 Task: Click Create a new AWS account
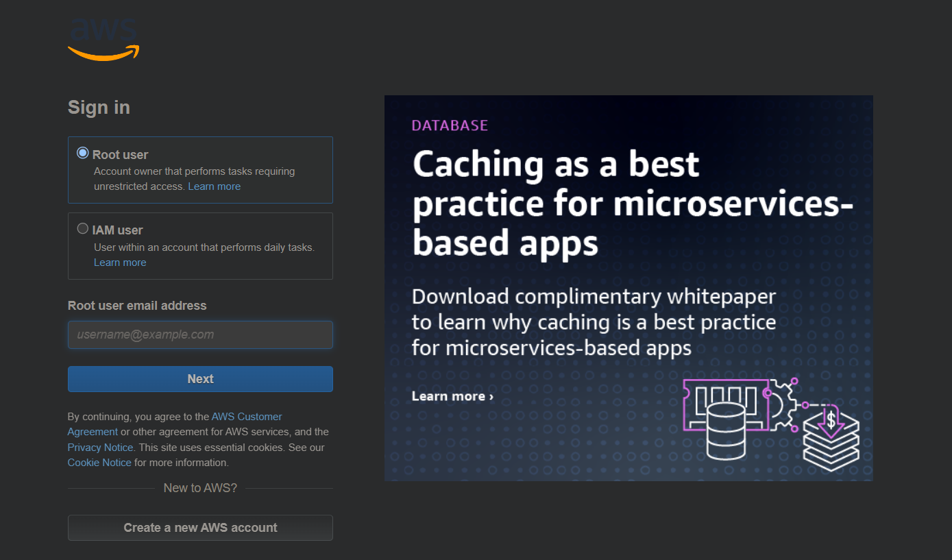click(x=200, y=528)
